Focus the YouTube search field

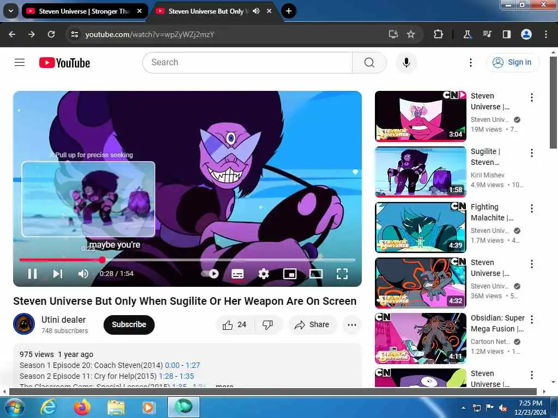(x=247, y=63)
